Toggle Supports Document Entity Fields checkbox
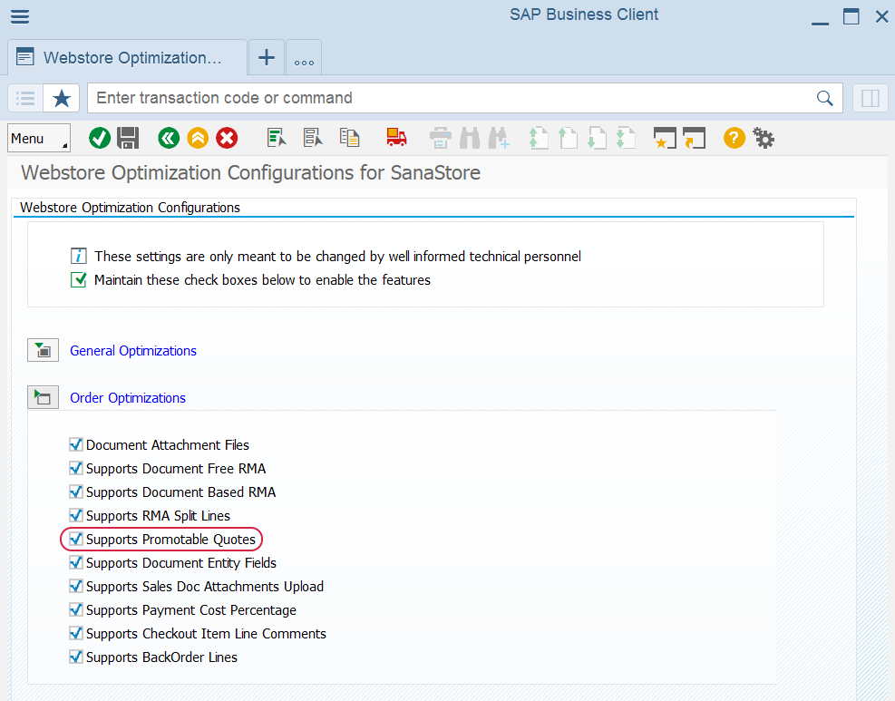Screen dimensions: 895x701 [x=76, y=563]
